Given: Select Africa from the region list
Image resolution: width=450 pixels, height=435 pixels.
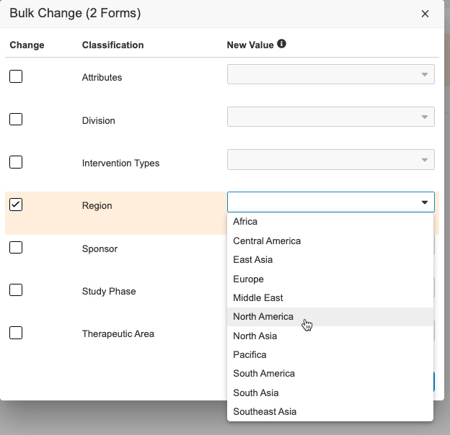Looking at the screenshot, I should pyautogui.click(x=245, y=222).
